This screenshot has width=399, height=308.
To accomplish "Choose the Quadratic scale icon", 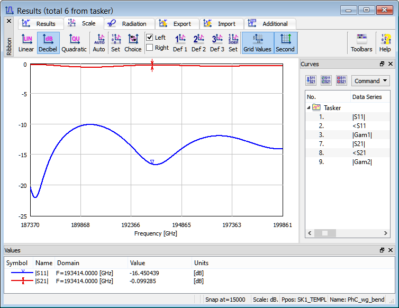I will pyautogui.click(x=74, y=42).
